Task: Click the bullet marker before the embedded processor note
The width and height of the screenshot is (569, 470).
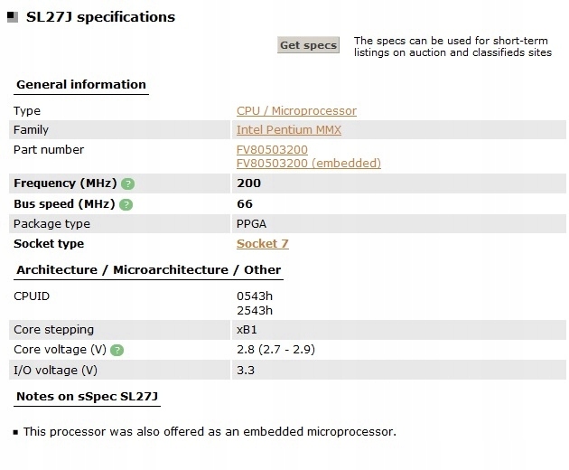Action: pyautogui.click(x=15, y=432)
